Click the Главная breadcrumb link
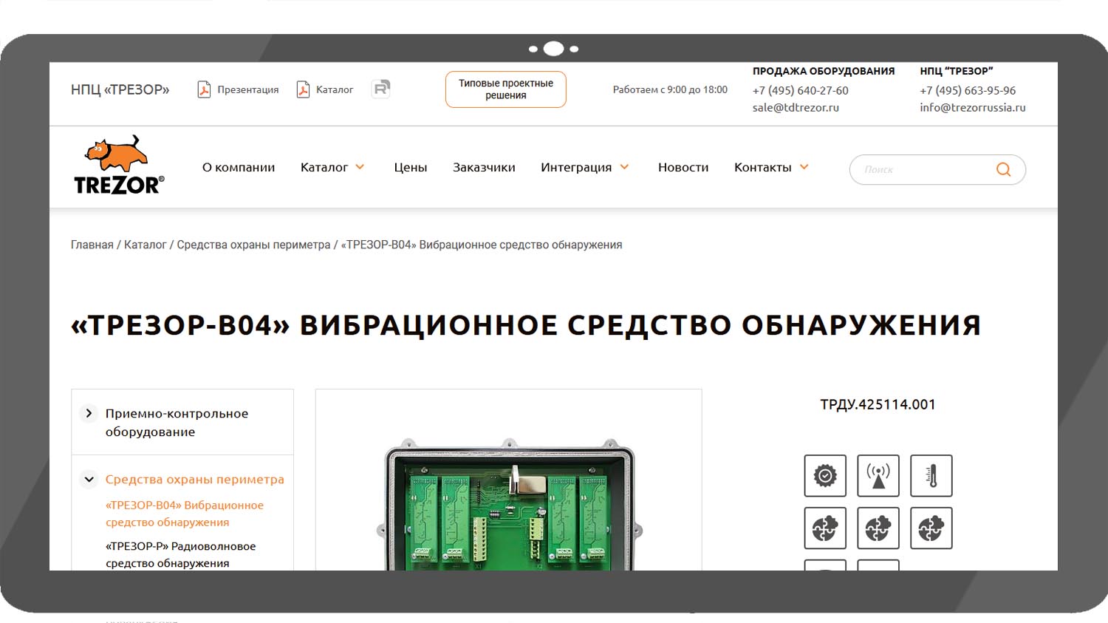The height and width of the screenshot is (623, 1108). click(92, 245)
